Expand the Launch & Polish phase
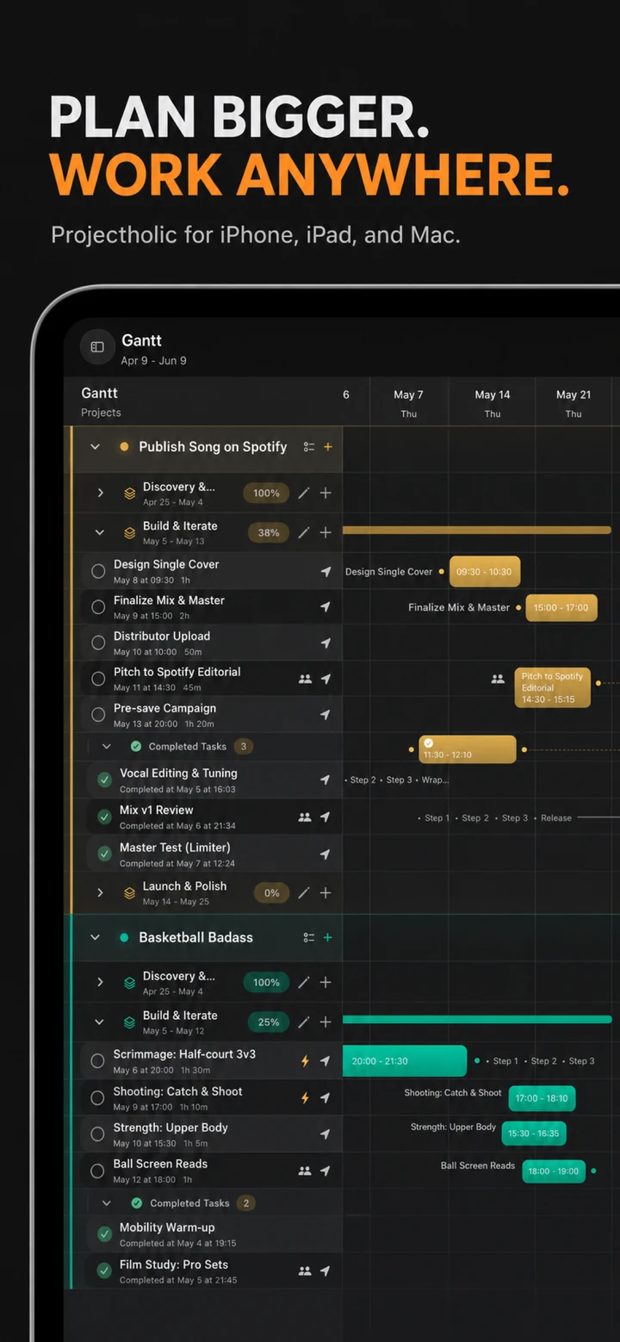Viewport: 620px width, 1342px height. [100, 893]
